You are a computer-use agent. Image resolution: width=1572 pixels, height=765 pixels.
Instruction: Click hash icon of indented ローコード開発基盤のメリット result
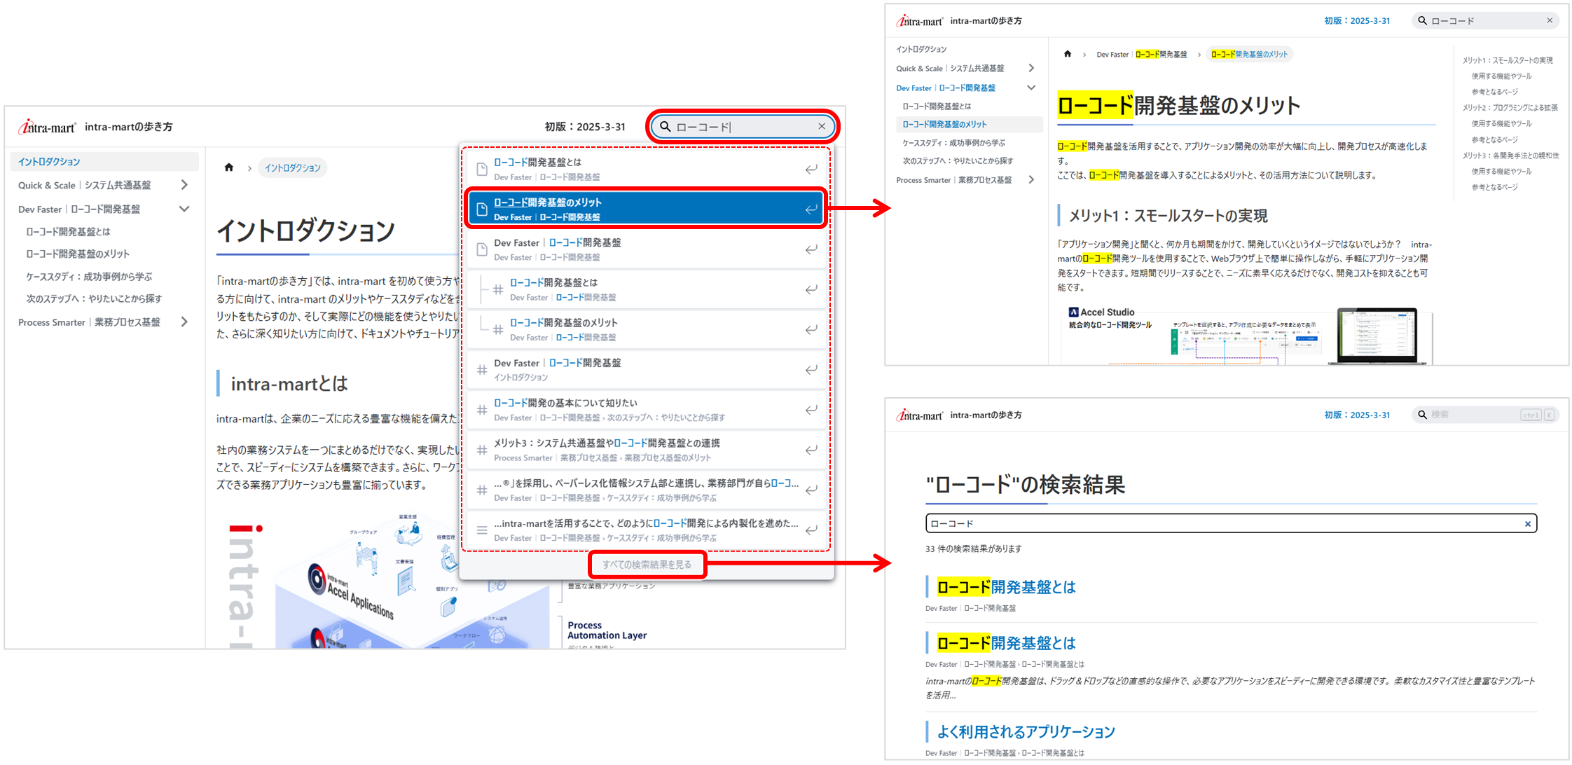pos(498,329)
